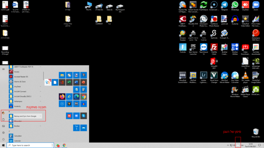The width and height of the screenshot is (264, 148).
Task: Open VideoPad Video Editor shortcut
Action: point(245,21)
